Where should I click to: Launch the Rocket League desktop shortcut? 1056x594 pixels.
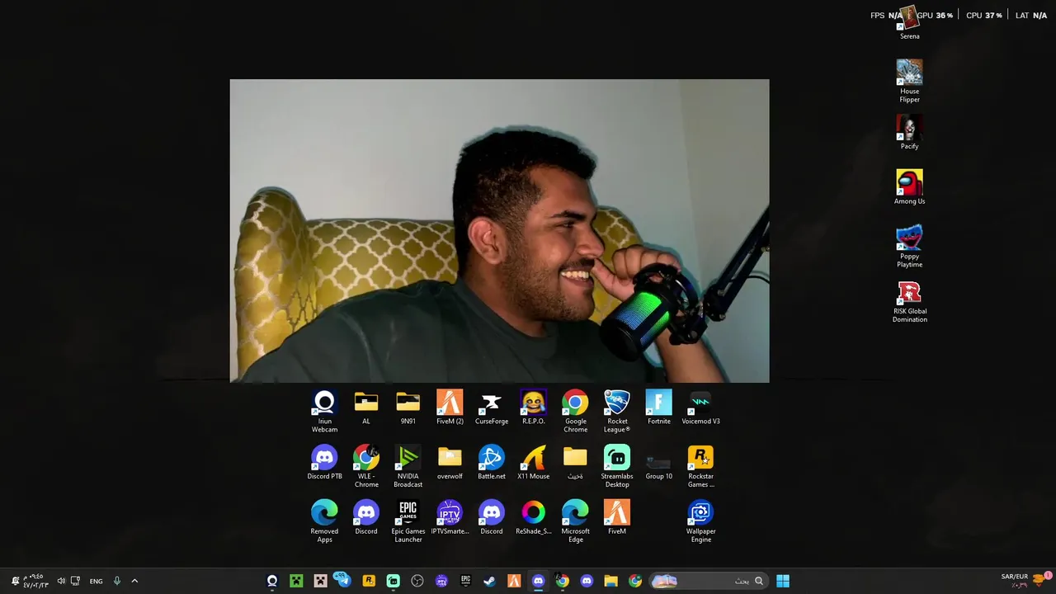click(617, 411)
